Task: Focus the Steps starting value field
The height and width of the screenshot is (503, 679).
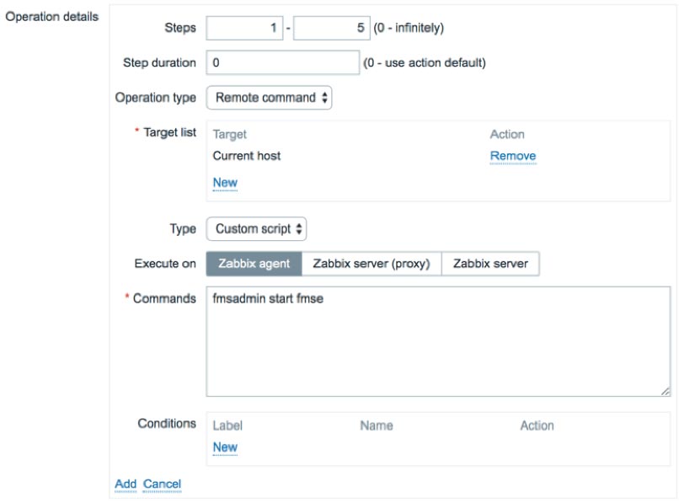Action: (x=244, y=28)
